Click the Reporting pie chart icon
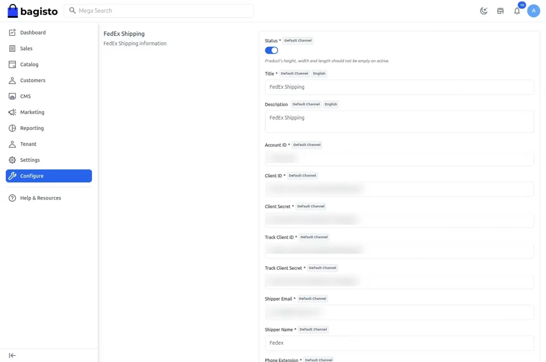The width and height of the screenshot is (546, 362). point(12,128)
